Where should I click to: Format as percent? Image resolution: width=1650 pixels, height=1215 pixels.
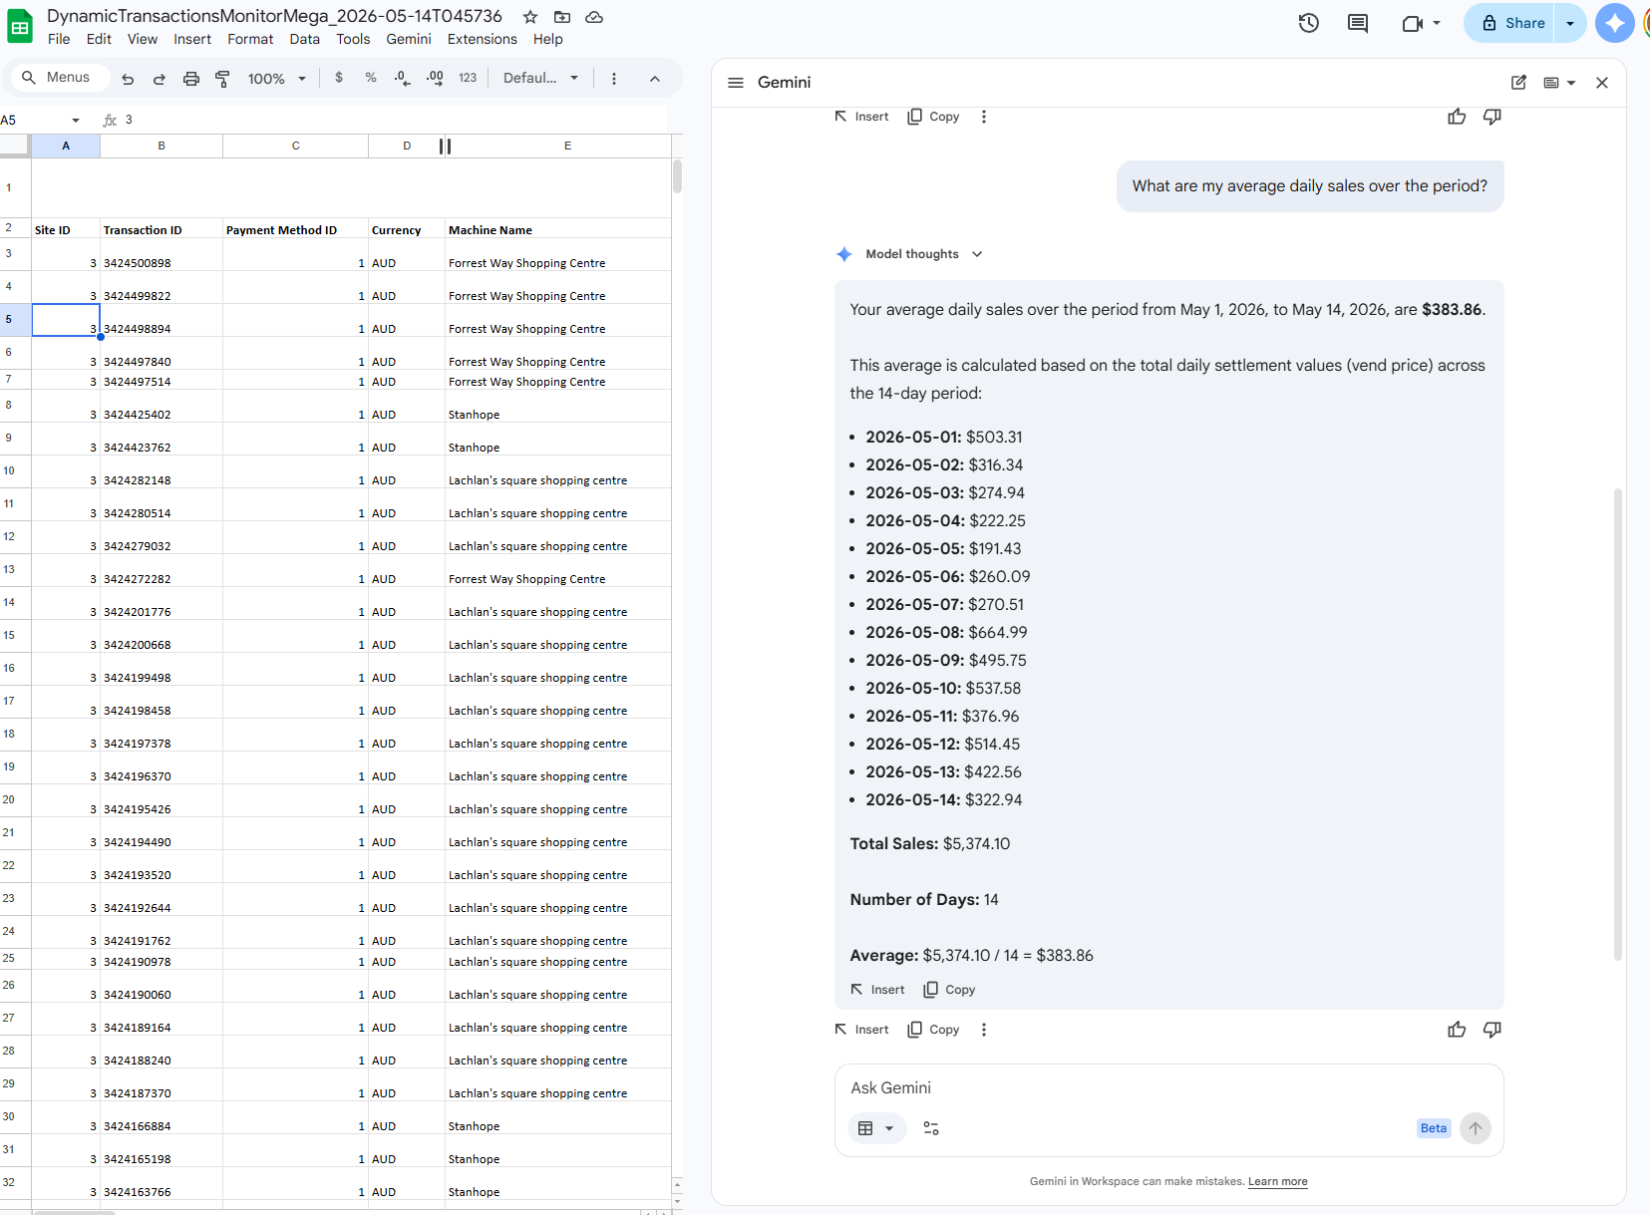(x=371, y=78)
